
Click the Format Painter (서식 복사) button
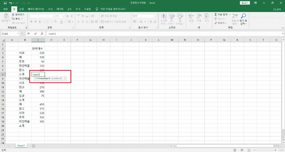18,23
